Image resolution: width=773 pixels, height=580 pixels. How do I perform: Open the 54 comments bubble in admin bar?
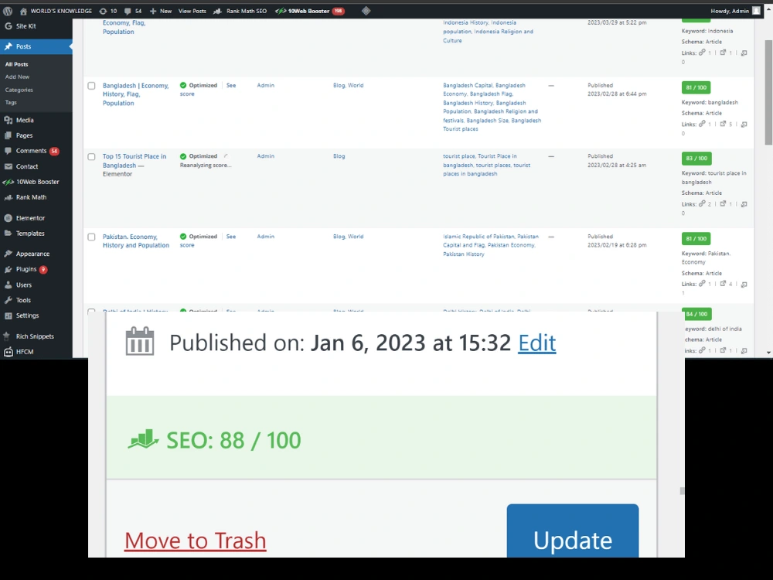[x=133, y=11]
